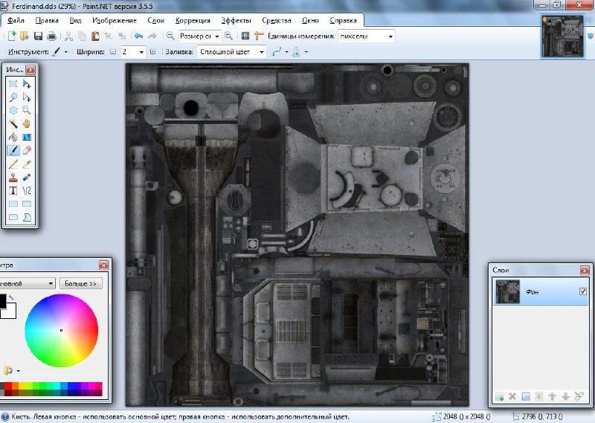The image size is (595, 423).
Task: Select the Paintbrush tool in the tools panel
Action: 13,151
